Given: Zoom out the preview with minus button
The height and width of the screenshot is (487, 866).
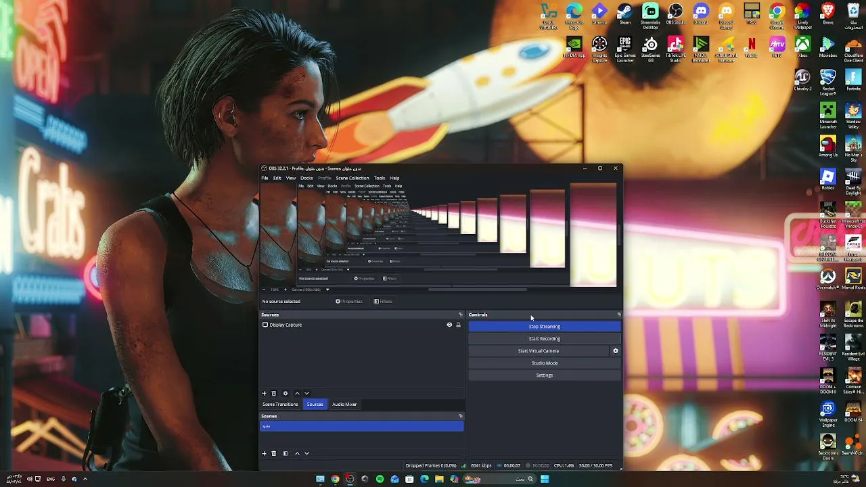Looking at the screenshot, I should pos(265,289).
